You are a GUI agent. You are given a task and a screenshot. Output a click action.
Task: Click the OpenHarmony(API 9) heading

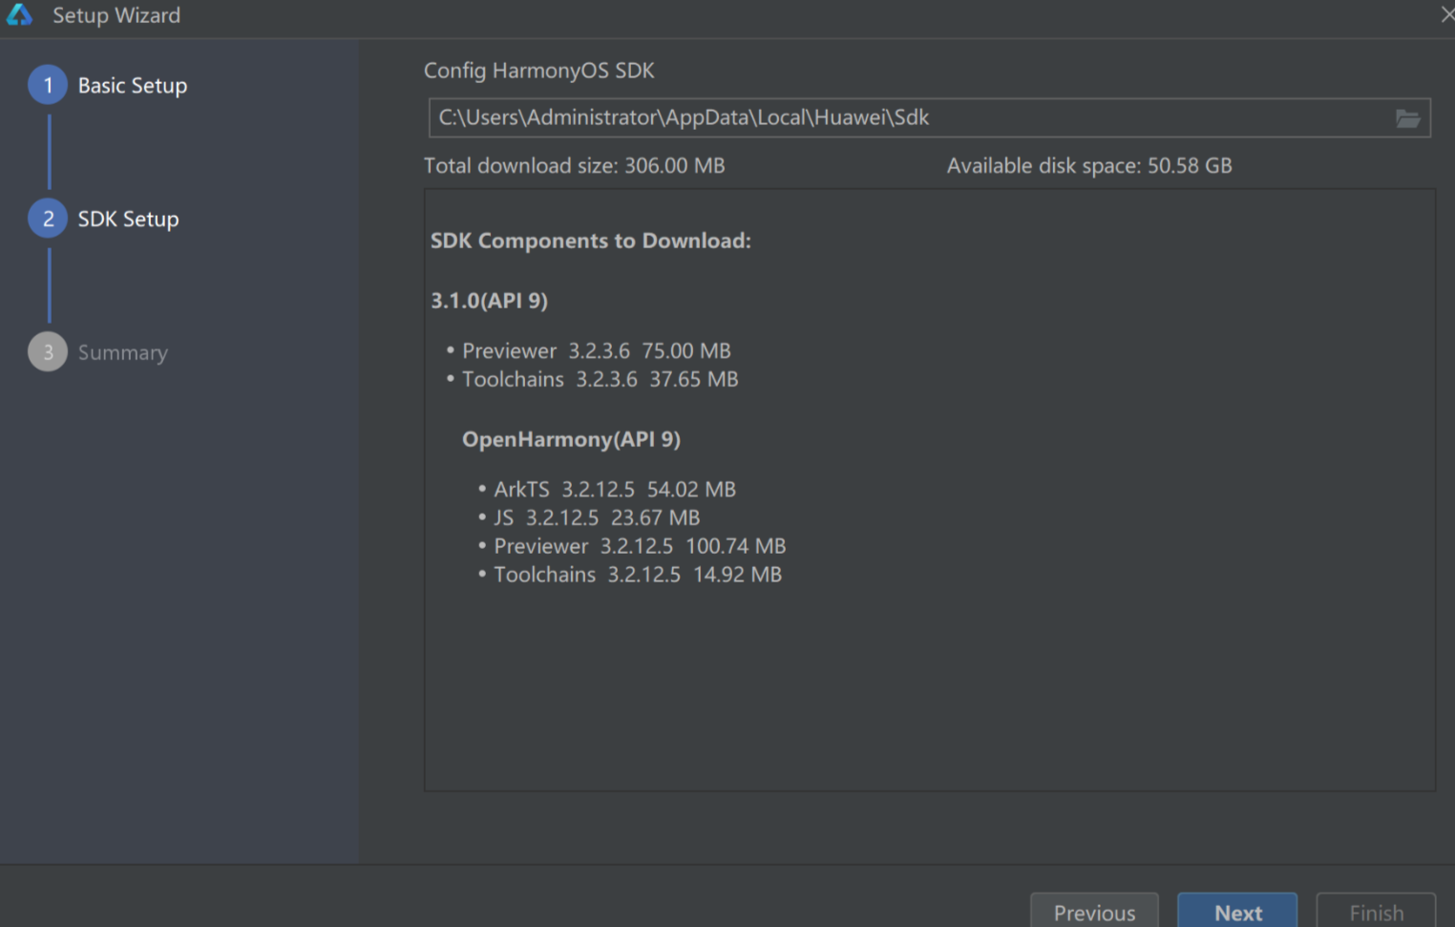point(571,439)
